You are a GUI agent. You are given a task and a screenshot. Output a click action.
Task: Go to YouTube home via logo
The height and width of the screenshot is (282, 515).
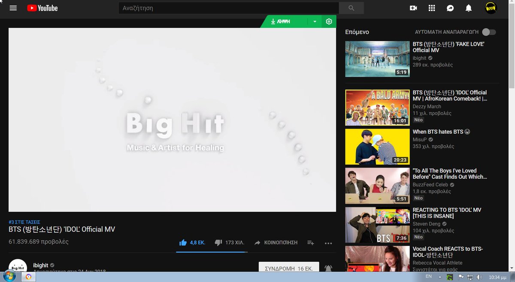42,8
